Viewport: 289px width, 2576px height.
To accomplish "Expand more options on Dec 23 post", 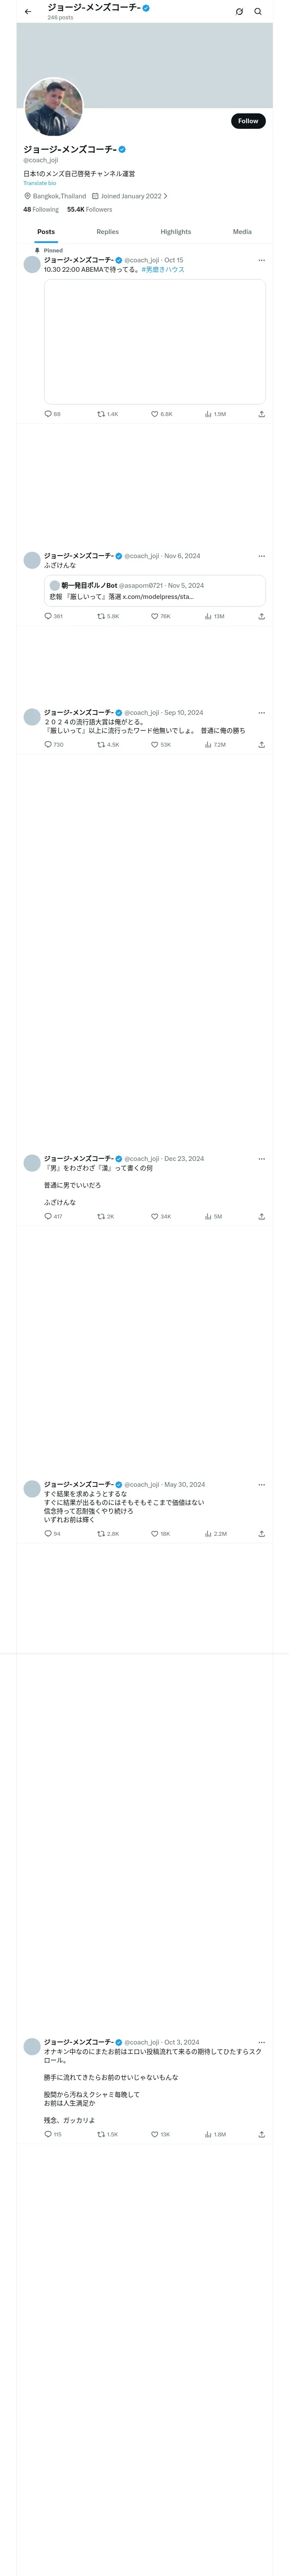I will click(261, 1159).
